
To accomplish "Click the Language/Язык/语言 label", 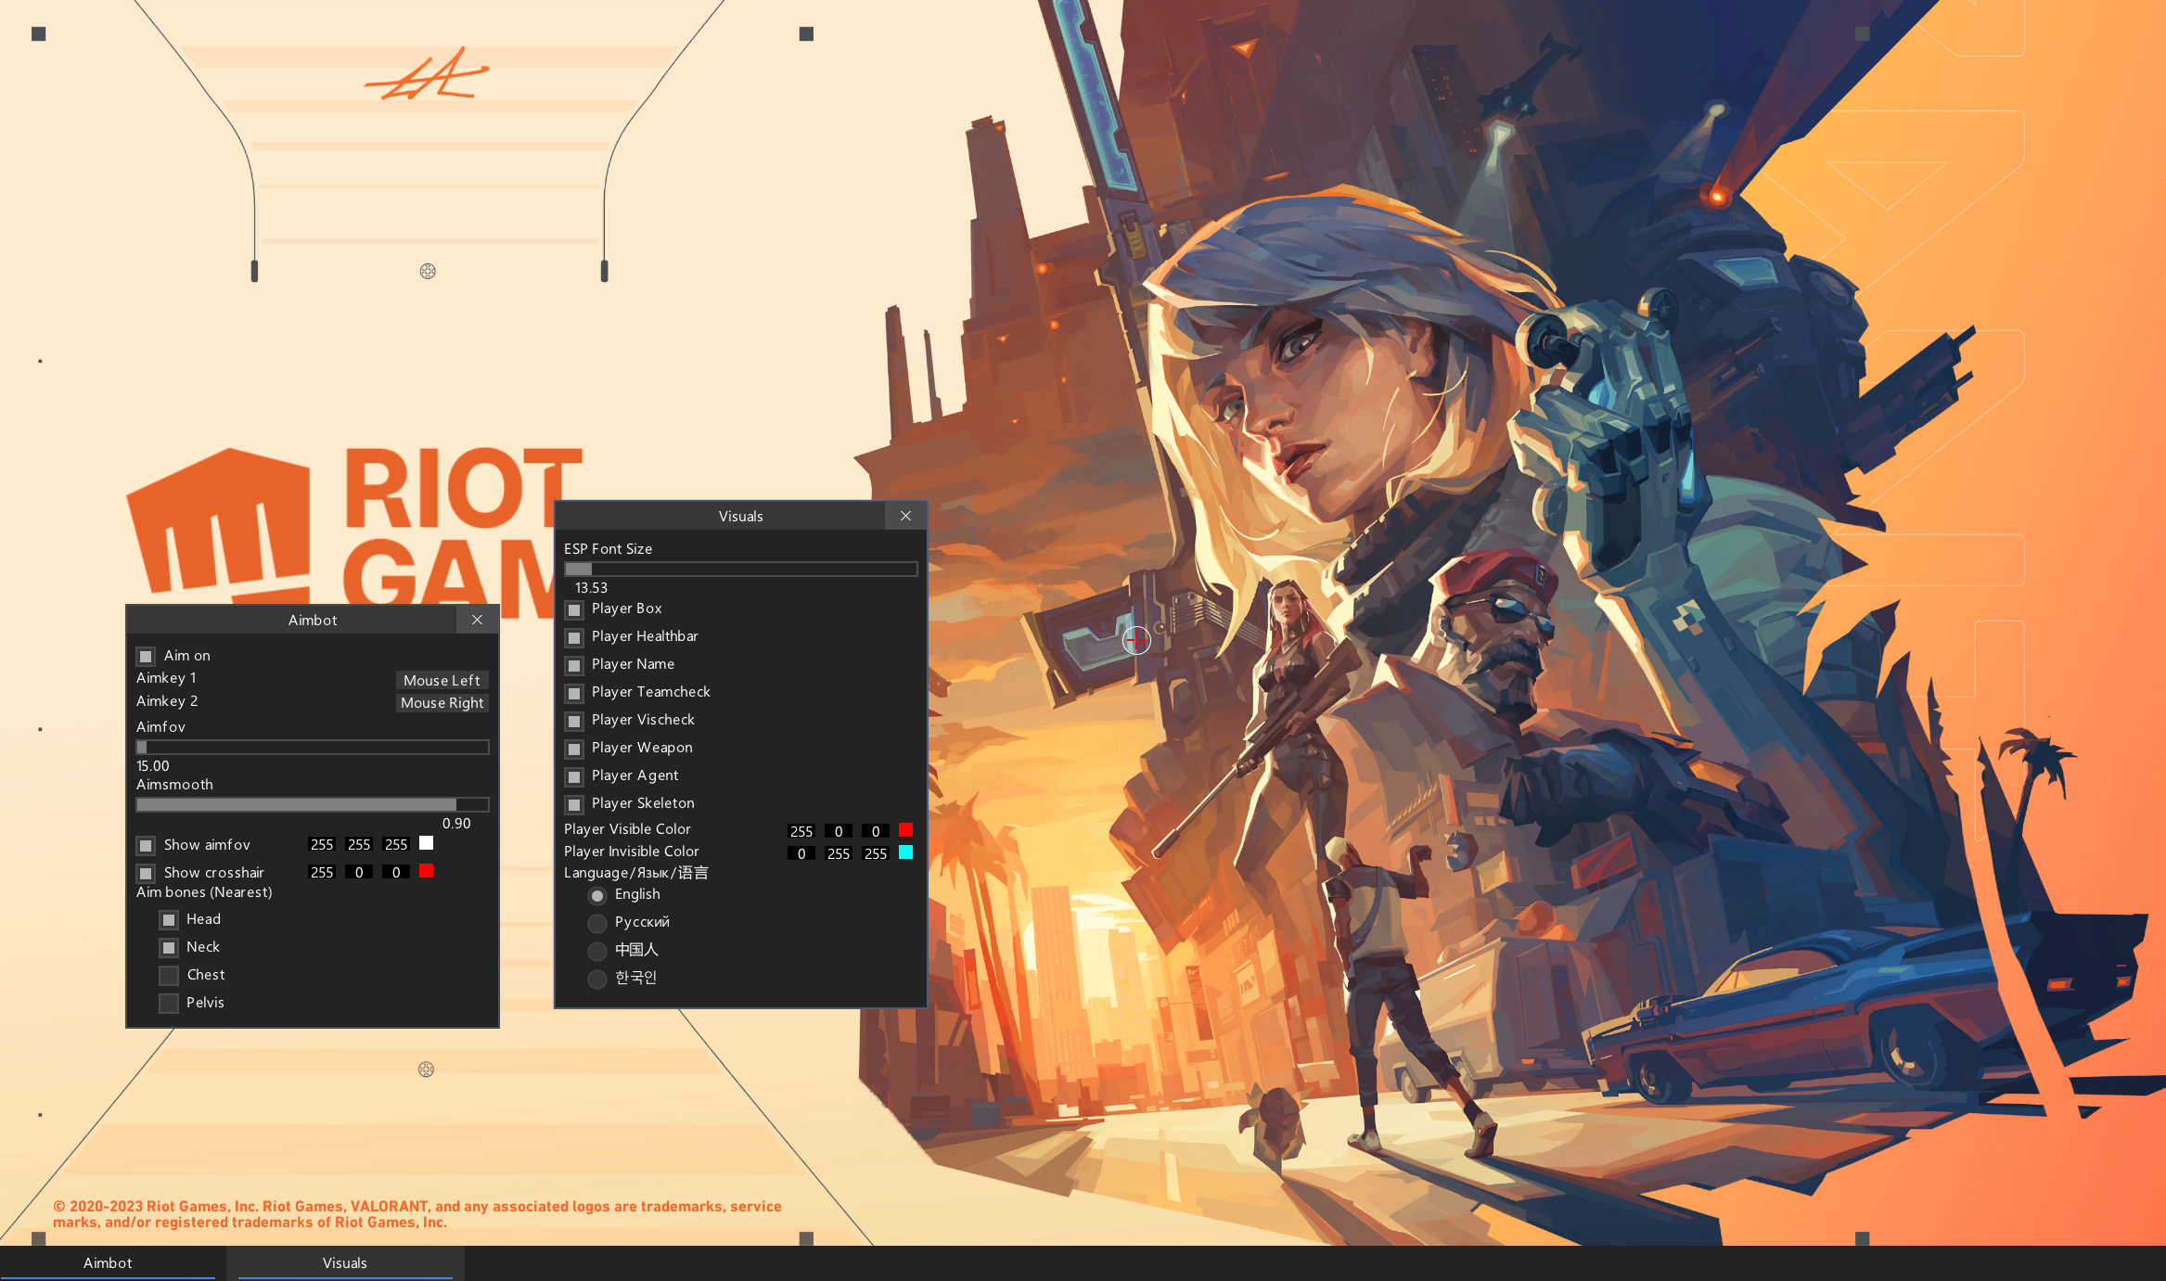I will pyautogui.click(x=636, y=873).
